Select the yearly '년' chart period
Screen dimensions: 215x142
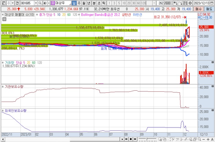pos(89,3)
